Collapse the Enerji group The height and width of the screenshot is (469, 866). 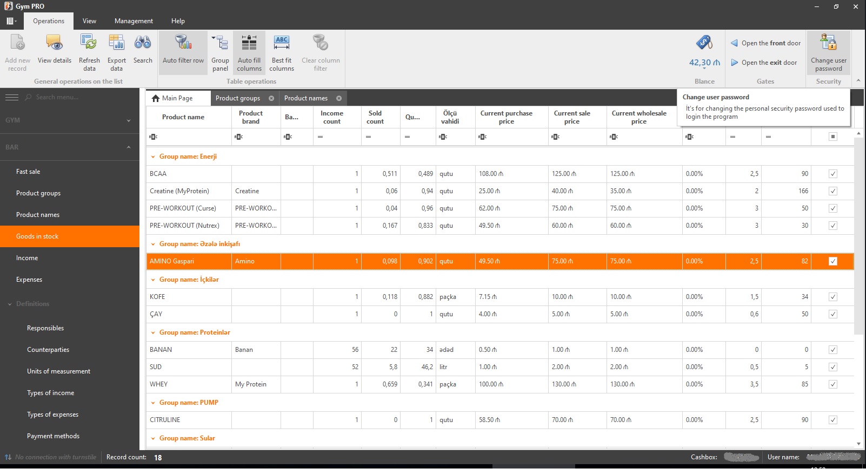[153, 157]
